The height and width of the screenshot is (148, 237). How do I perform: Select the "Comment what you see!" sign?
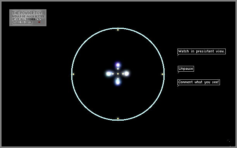tap(198, 82)
